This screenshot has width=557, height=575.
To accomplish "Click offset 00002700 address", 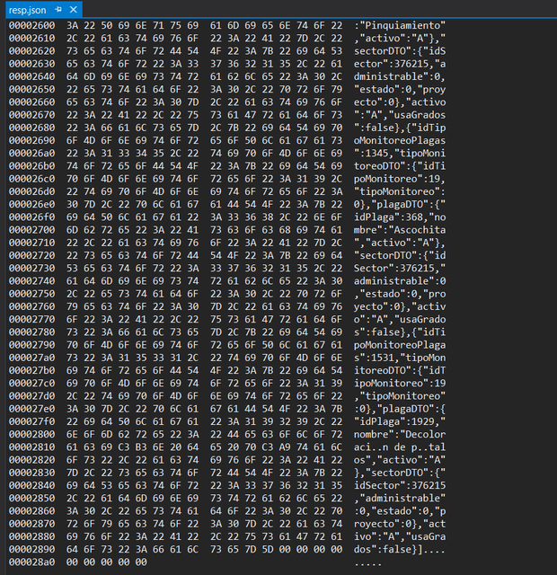I will point(32,230).
